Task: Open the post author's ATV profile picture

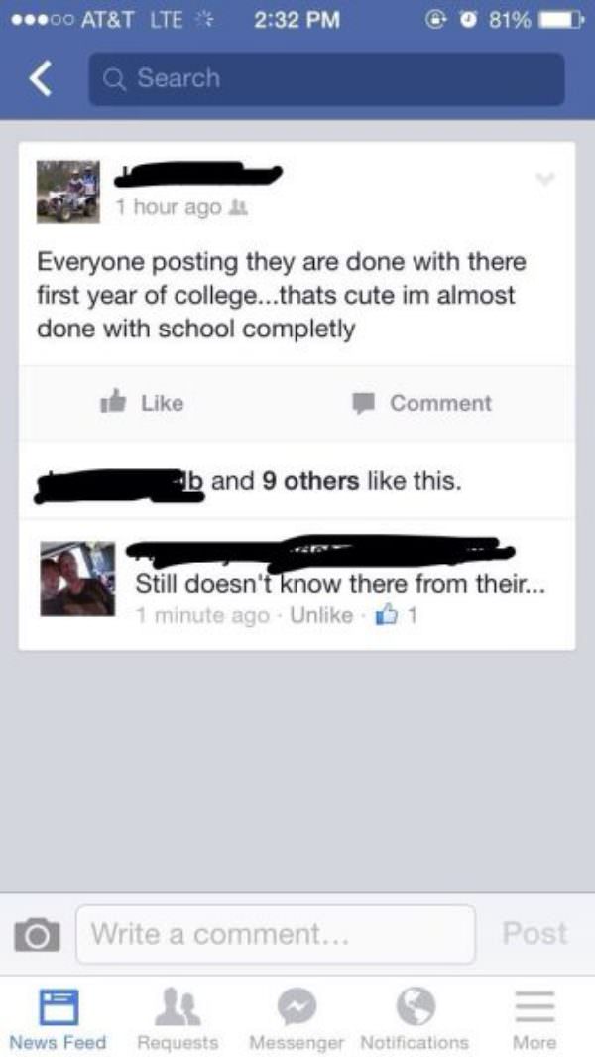Action: 68,193
